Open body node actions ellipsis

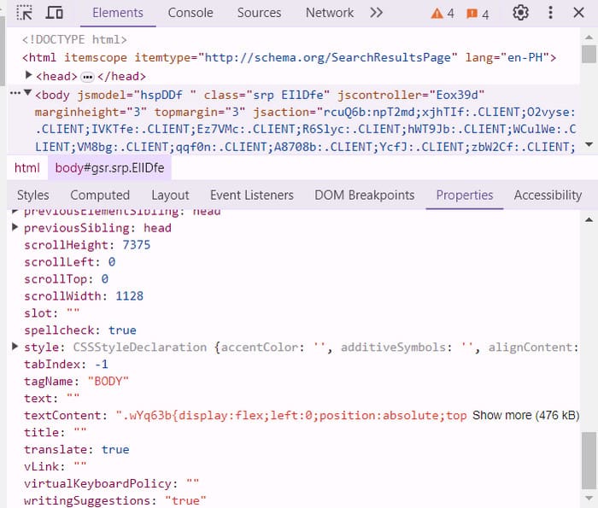point(15,93)
